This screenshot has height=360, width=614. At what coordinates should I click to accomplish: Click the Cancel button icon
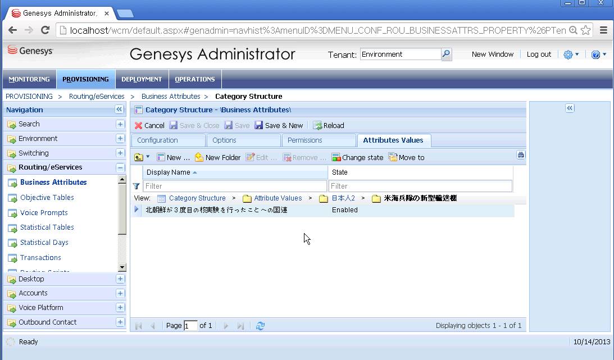139,126
